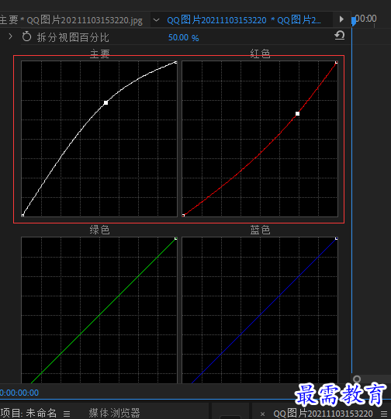This screenshot has width=391, height=419.
Task: Click the 蓝色 curve label
Action: (260, 230)
